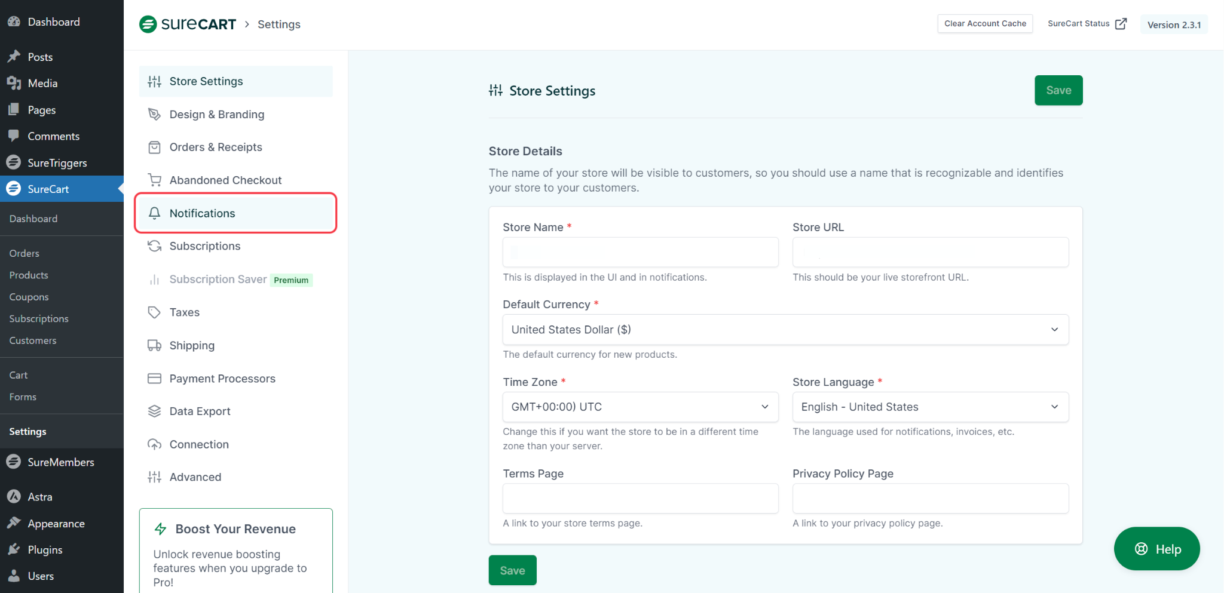Click the Payment Processors card icon

pos(154,379)
